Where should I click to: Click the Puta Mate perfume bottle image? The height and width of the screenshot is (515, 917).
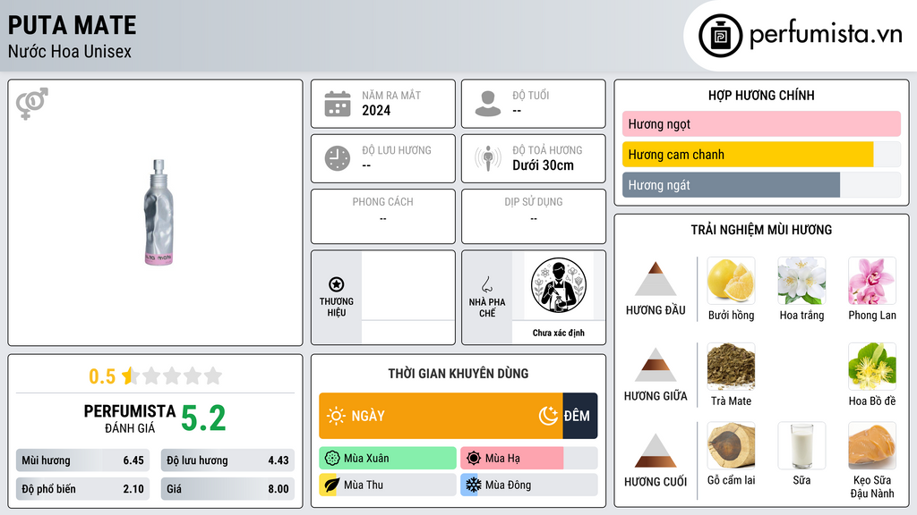pyautogui.click(x=158, y=213)
